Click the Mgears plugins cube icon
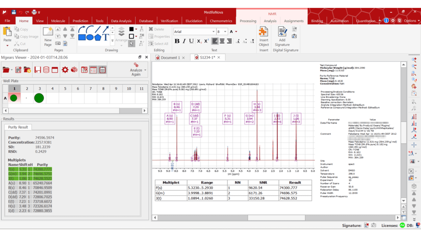Viewport: 421px width, 237px height. (x=74, y=70)
